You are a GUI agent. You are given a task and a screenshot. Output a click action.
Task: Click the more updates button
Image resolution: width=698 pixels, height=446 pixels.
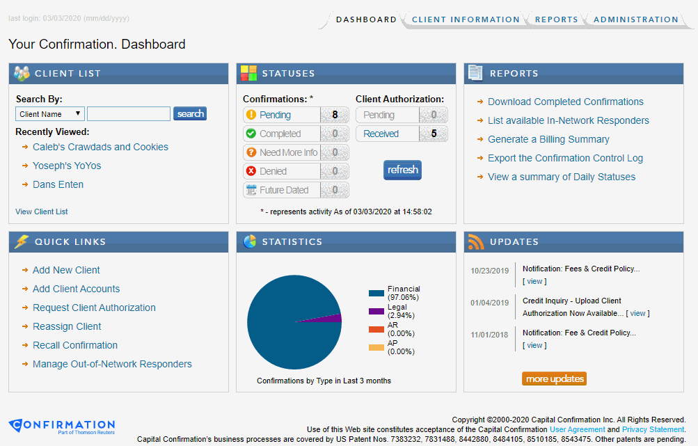555,379
